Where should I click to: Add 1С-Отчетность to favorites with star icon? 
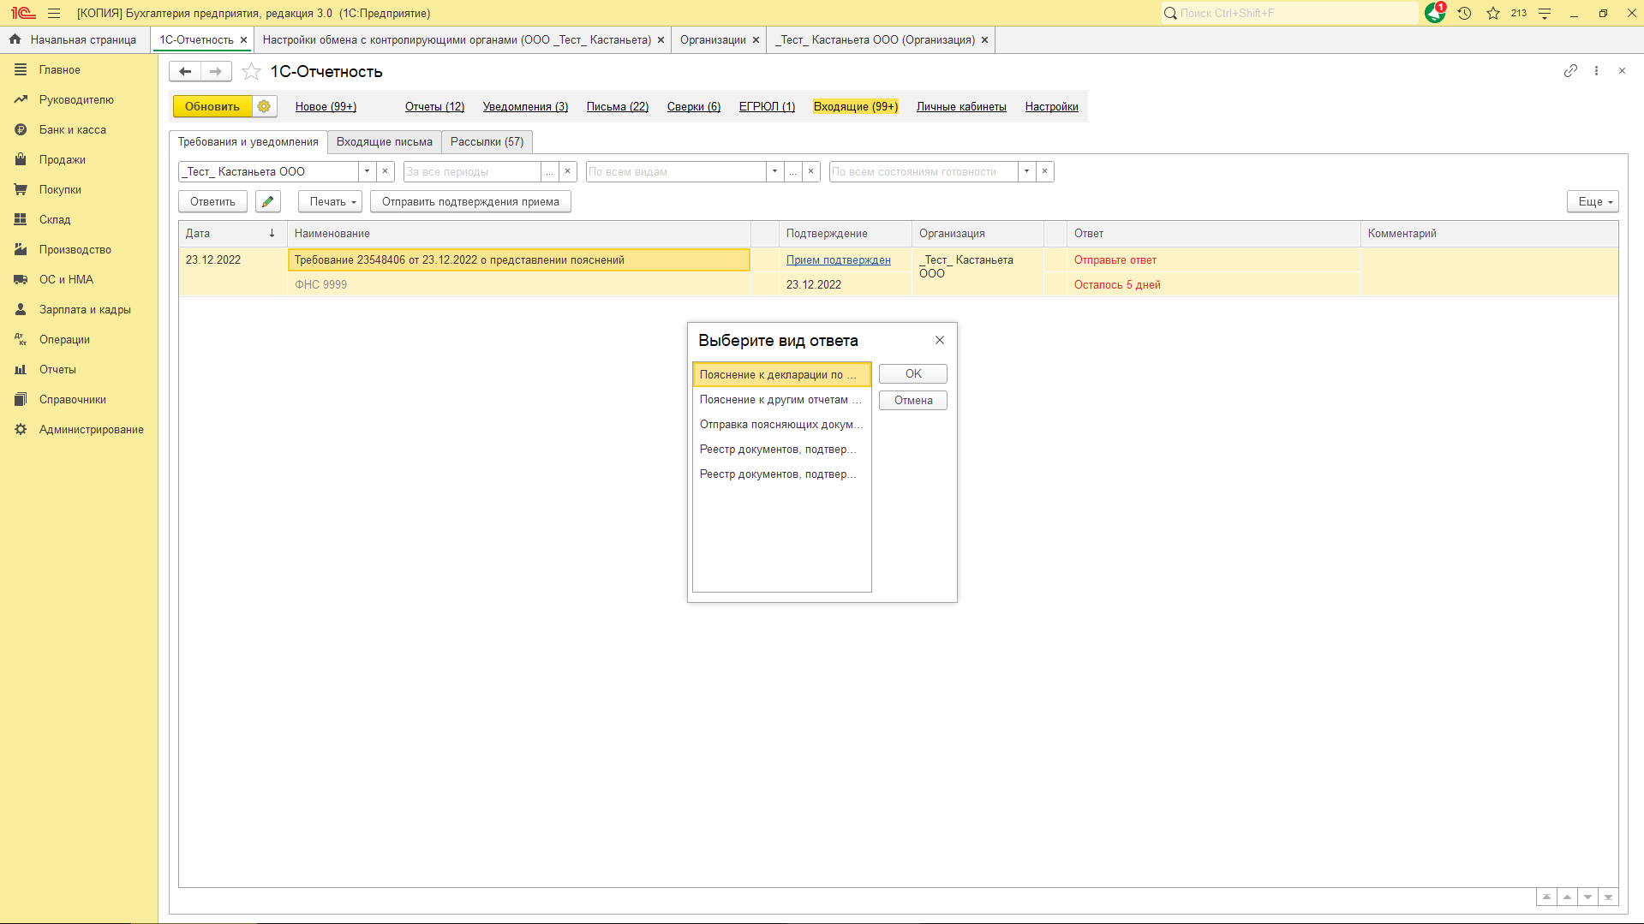click(x=251, y=72)
